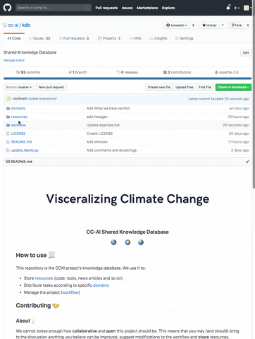This screenshot has height=339, width=255.
Task: Toggle the Unstar button
Action: [209, 25]
